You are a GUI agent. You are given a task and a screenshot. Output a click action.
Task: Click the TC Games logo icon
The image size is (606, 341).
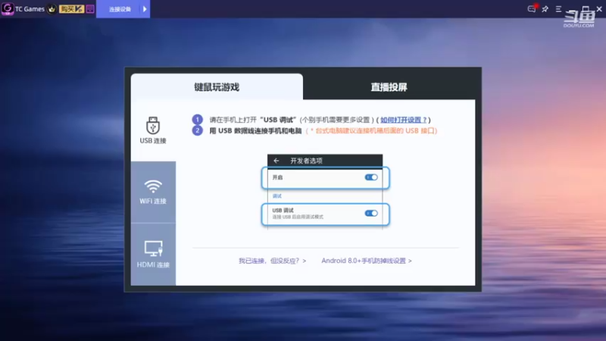[x=8, y=8]
